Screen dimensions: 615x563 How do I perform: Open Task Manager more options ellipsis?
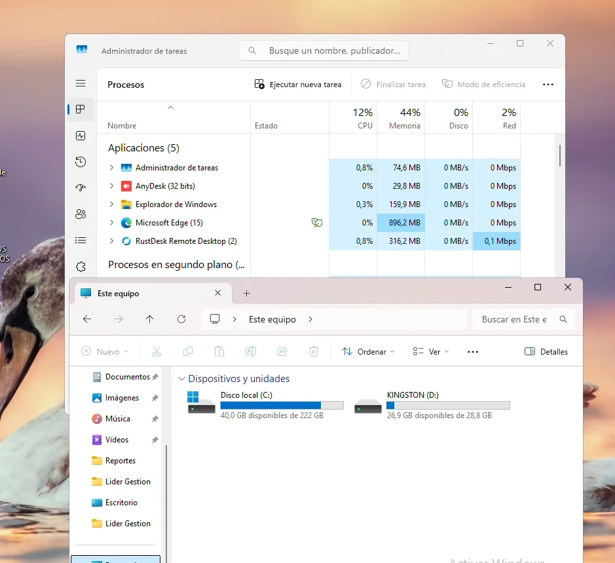click(x=548, y=85)
